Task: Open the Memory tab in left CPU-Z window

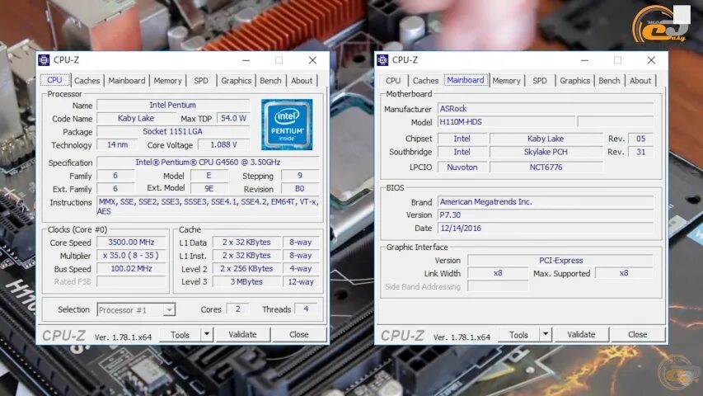Action: pyautogui.click(x=167, y=80)
